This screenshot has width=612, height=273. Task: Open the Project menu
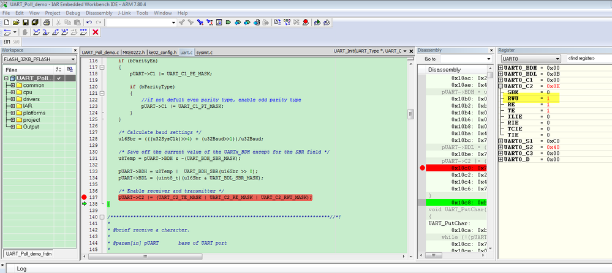(52, 13)
